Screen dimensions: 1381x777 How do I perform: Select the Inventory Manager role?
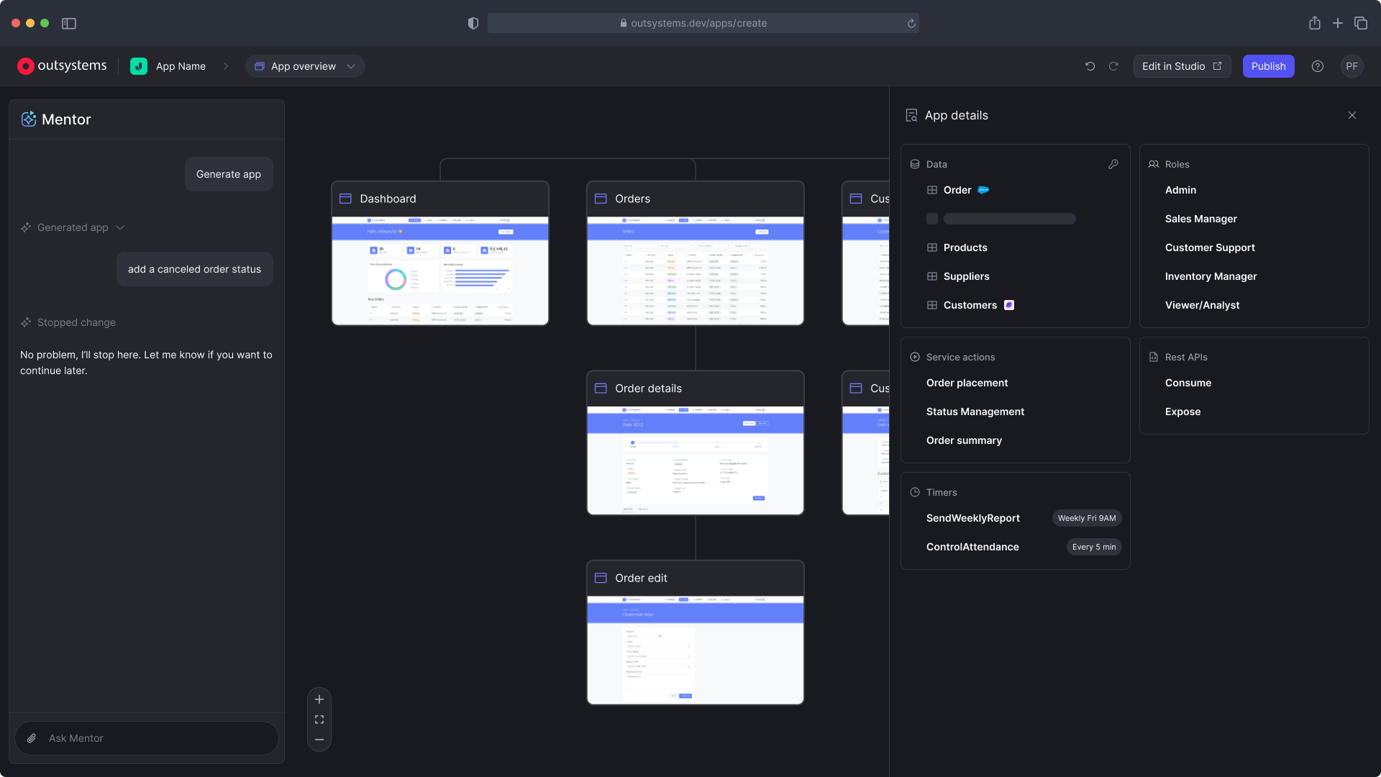click(1211, 276)
